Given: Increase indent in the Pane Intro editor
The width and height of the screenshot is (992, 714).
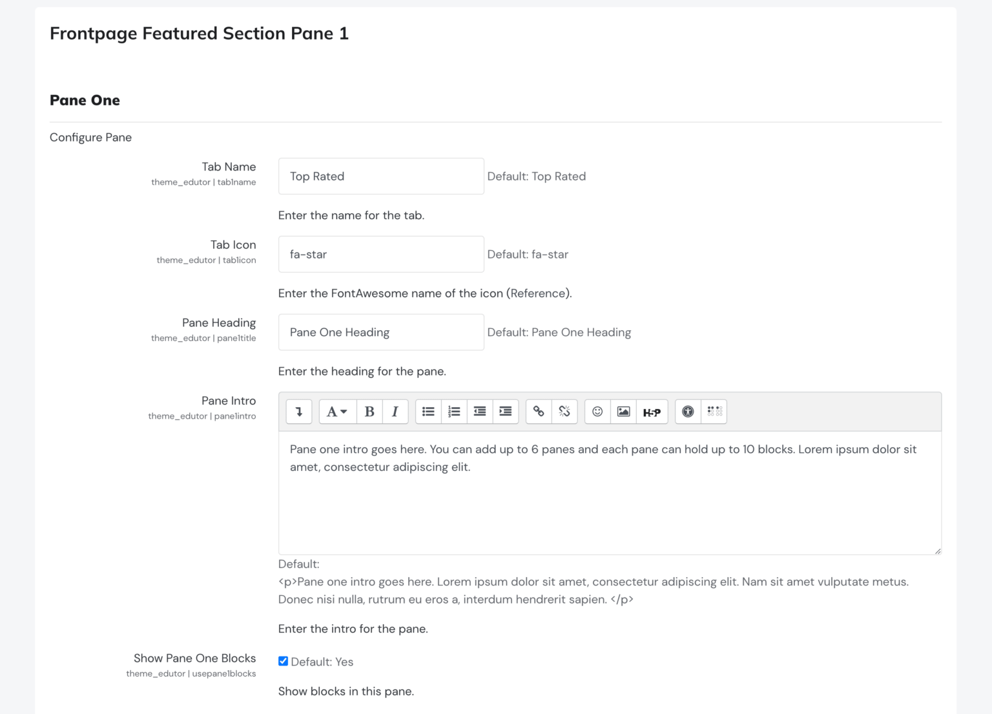Looking at the screenshot, I should tap(505, 412).
